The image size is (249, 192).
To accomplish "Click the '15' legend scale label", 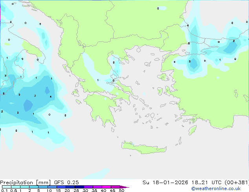I will click(x=58, y=190).
